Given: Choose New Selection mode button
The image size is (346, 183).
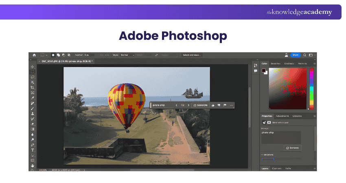Looking at the screenshot, I should [x=53, y=55].
